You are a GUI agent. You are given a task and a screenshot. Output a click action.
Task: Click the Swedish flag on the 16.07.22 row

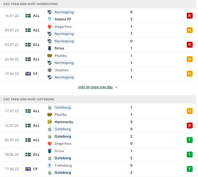pyautogui.click(x=28, y=16)
